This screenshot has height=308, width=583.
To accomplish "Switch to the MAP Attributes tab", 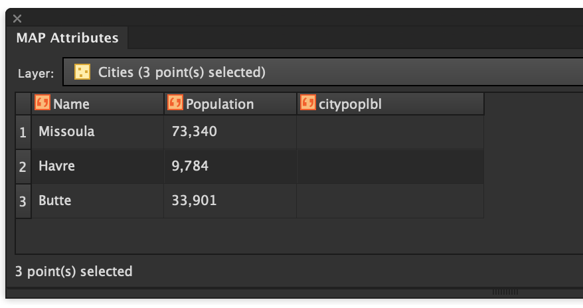I will click(67, 38).
